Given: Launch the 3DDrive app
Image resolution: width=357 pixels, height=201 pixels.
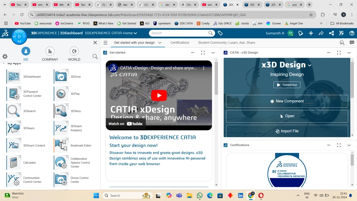Looking at the screenshot, I should coord(61,77).
